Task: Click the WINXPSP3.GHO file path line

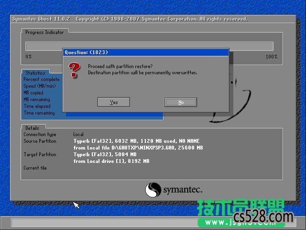Action: tap(138, 148)
